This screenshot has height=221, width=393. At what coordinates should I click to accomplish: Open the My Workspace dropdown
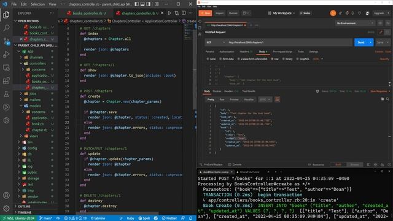(x=282, y=13)
